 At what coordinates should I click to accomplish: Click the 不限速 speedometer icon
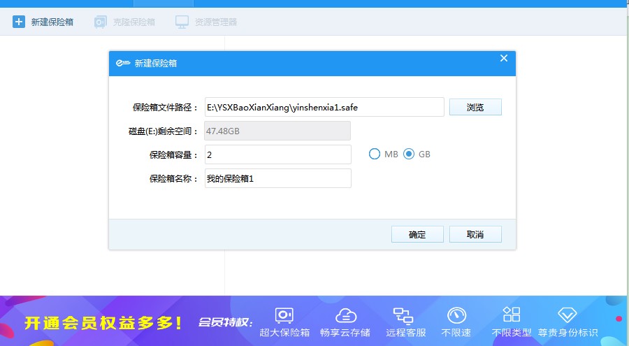[456, 315]
